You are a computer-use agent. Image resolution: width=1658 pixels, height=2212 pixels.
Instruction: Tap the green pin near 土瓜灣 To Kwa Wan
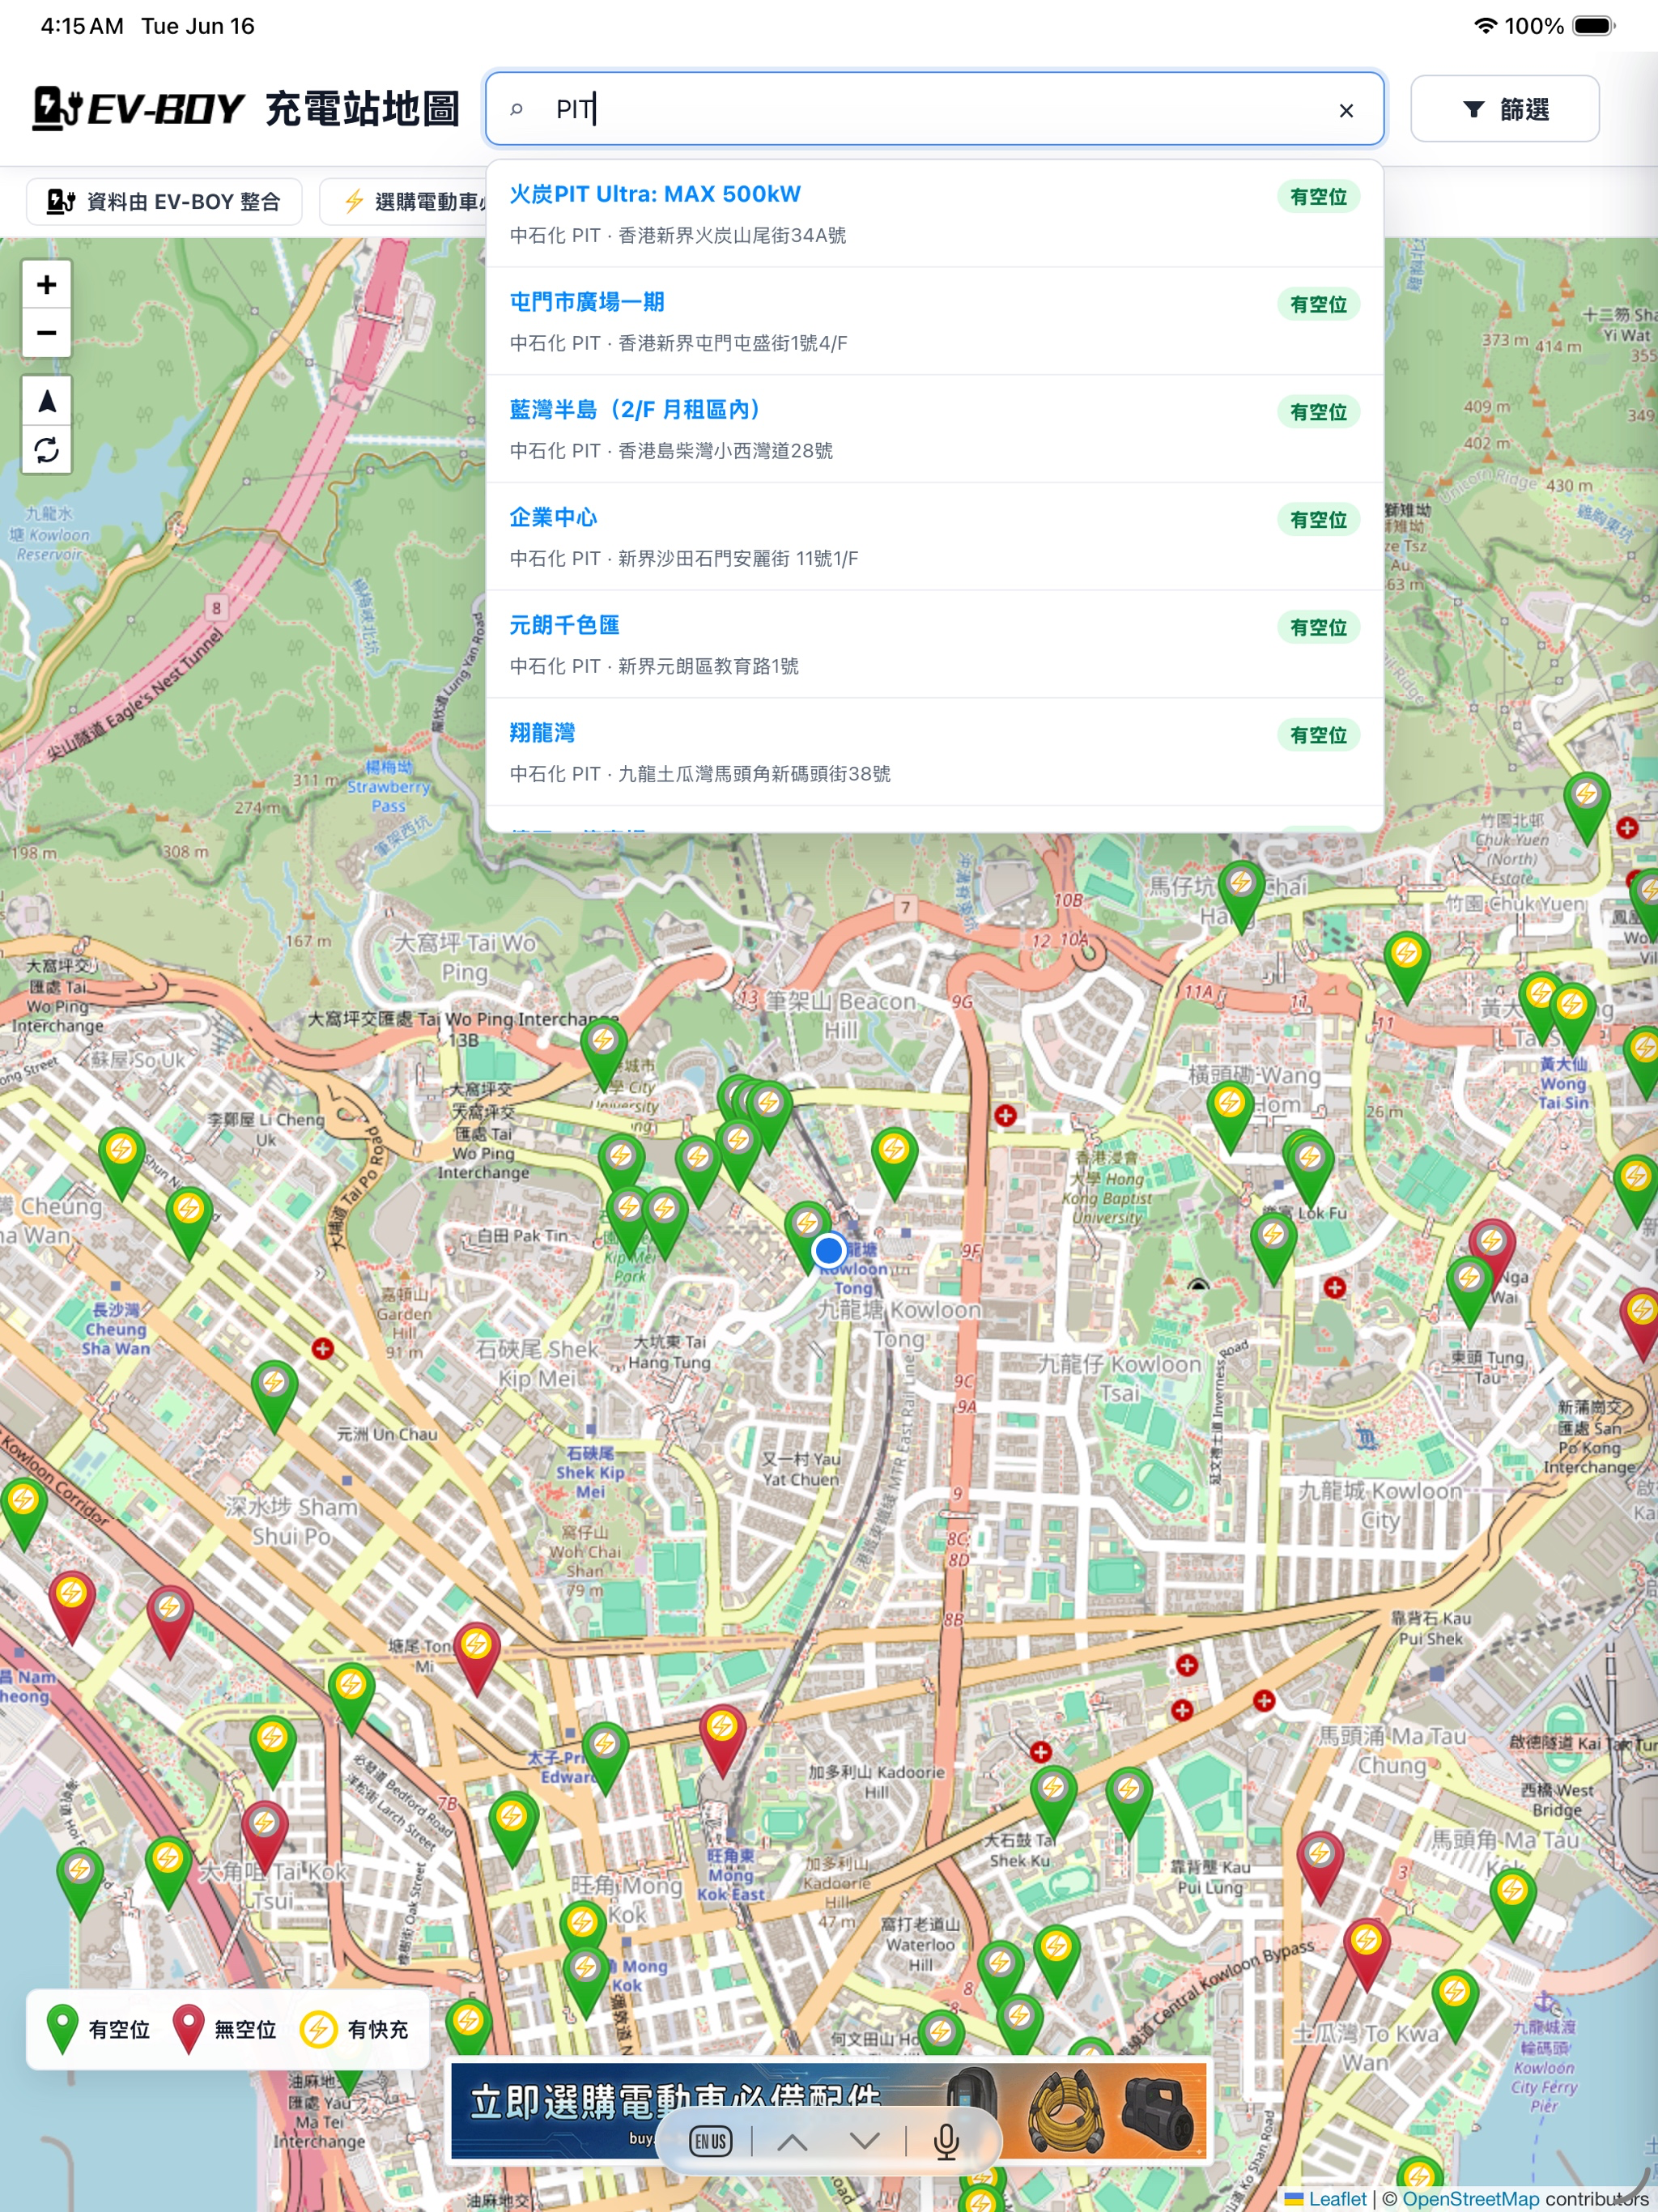[1455, 2004]
